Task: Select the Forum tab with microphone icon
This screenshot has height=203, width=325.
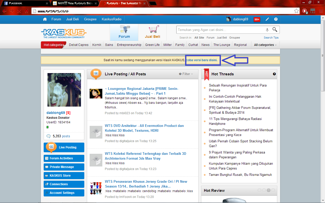Action: [124, 32]
